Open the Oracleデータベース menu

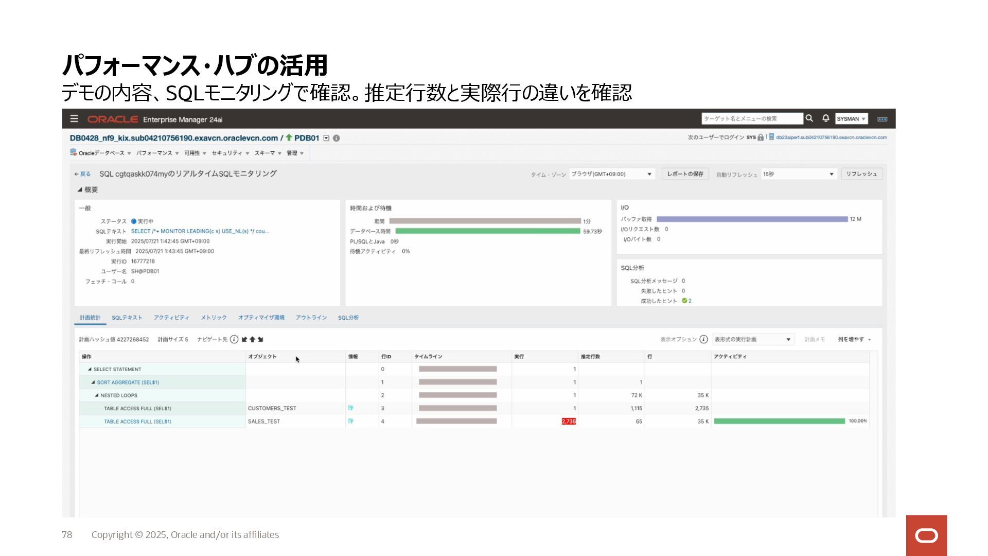click(104, 153)
